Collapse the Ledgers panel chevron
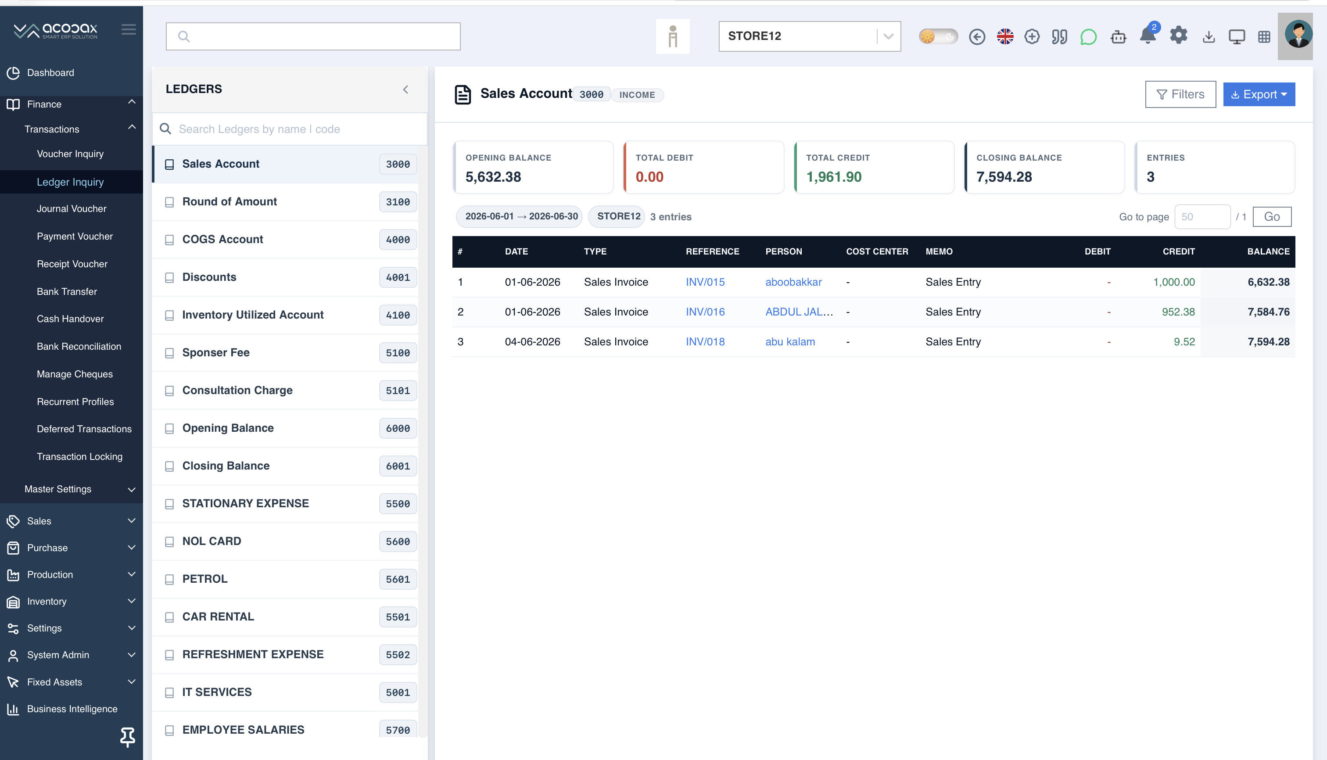The height and width of the screenshot is (760, 1327). tap(405, 89)
